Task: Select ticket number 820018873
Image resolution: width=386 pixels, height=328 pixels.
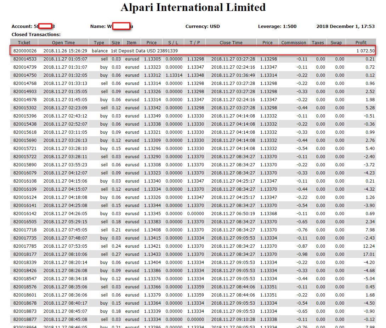Action: (x=25, y=311)
